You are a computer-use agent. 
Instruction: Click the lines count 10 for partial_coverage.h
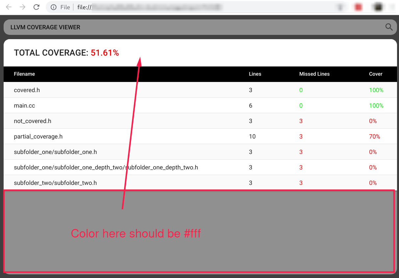(x=252, y=137)
